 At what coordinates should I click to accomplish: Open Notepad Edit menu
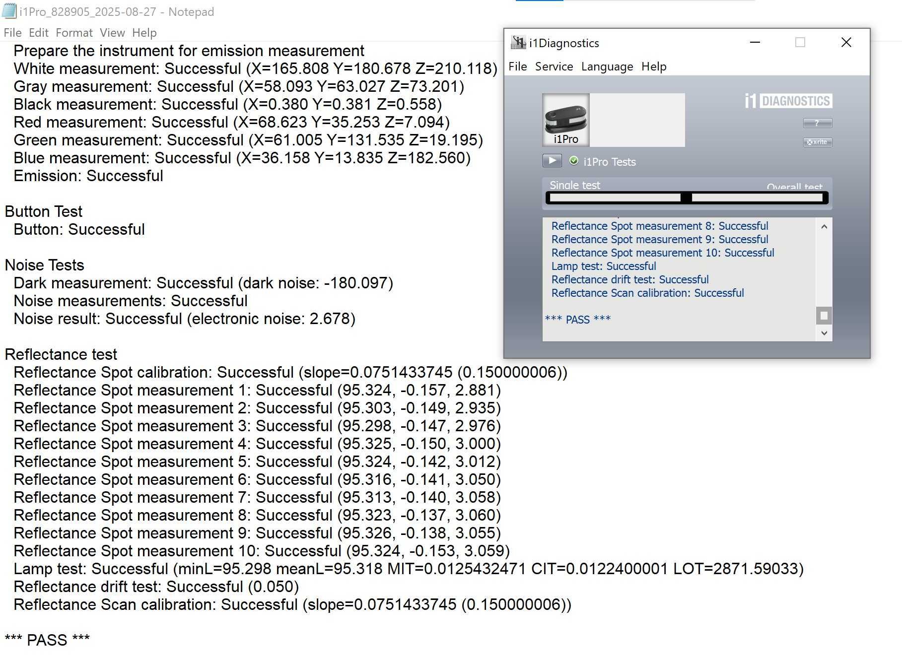tap(39, 33)
